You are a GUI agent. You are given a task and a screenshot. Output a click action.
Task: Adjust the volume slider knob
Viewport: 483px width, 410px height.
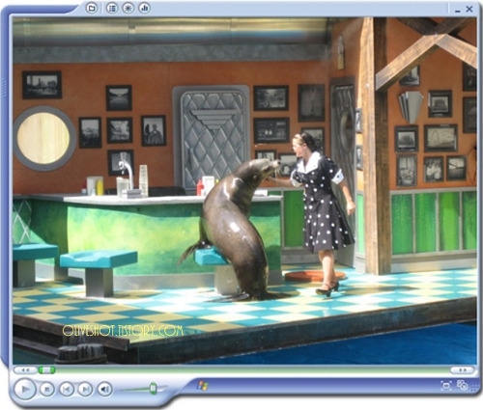point(154,389)
